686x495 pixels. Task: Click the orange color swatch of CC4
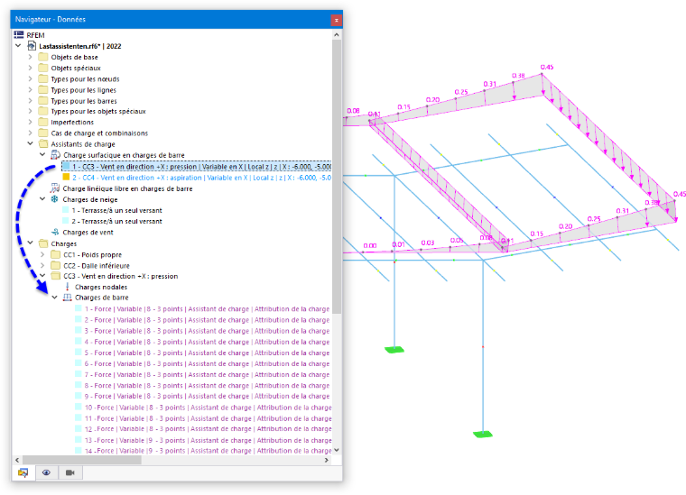tap(66, 177)
